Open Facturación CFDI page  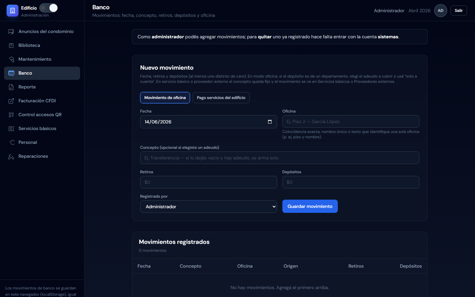click(42, 101)
